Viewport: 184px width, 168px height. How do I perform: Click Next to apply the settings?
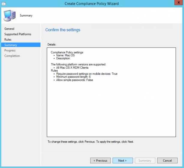tap(123, 160)
